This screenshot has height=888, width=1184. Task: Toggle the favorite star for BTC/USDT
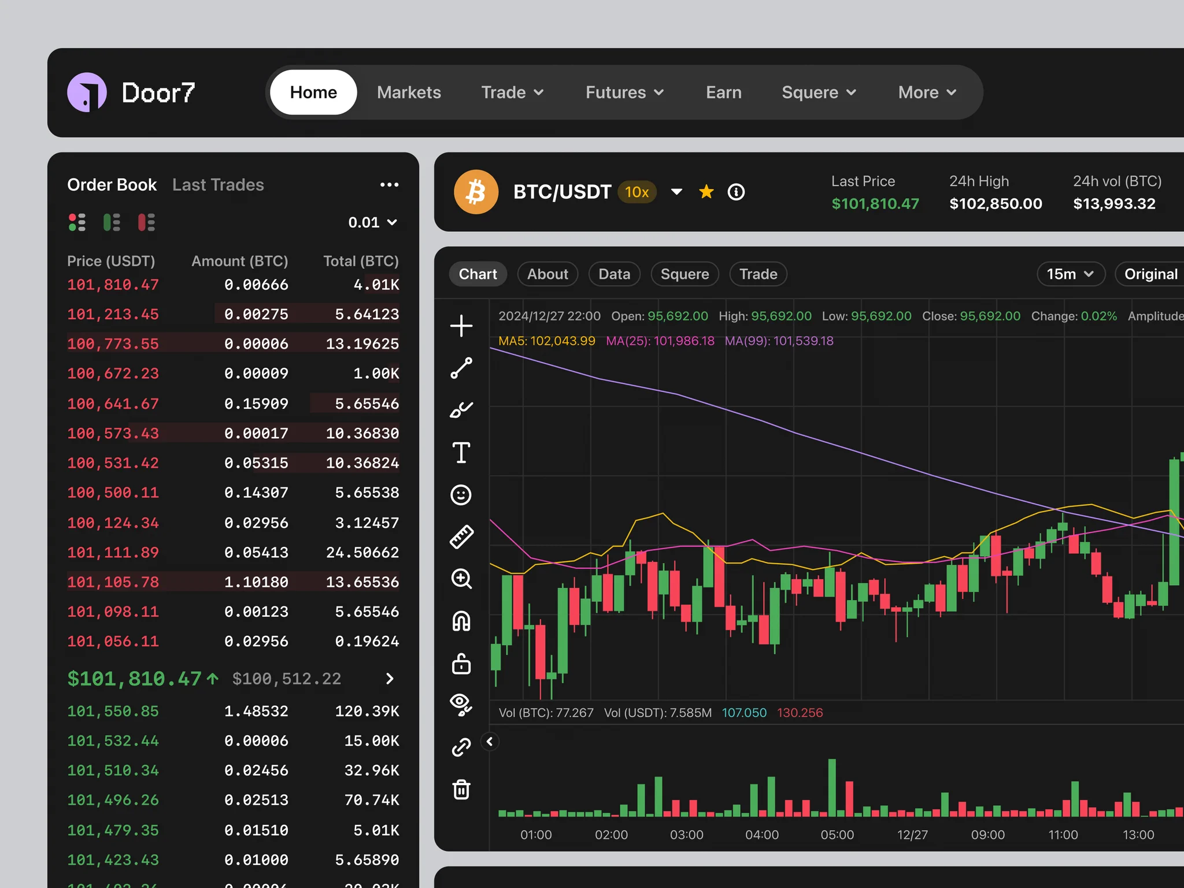coord(706,191)
